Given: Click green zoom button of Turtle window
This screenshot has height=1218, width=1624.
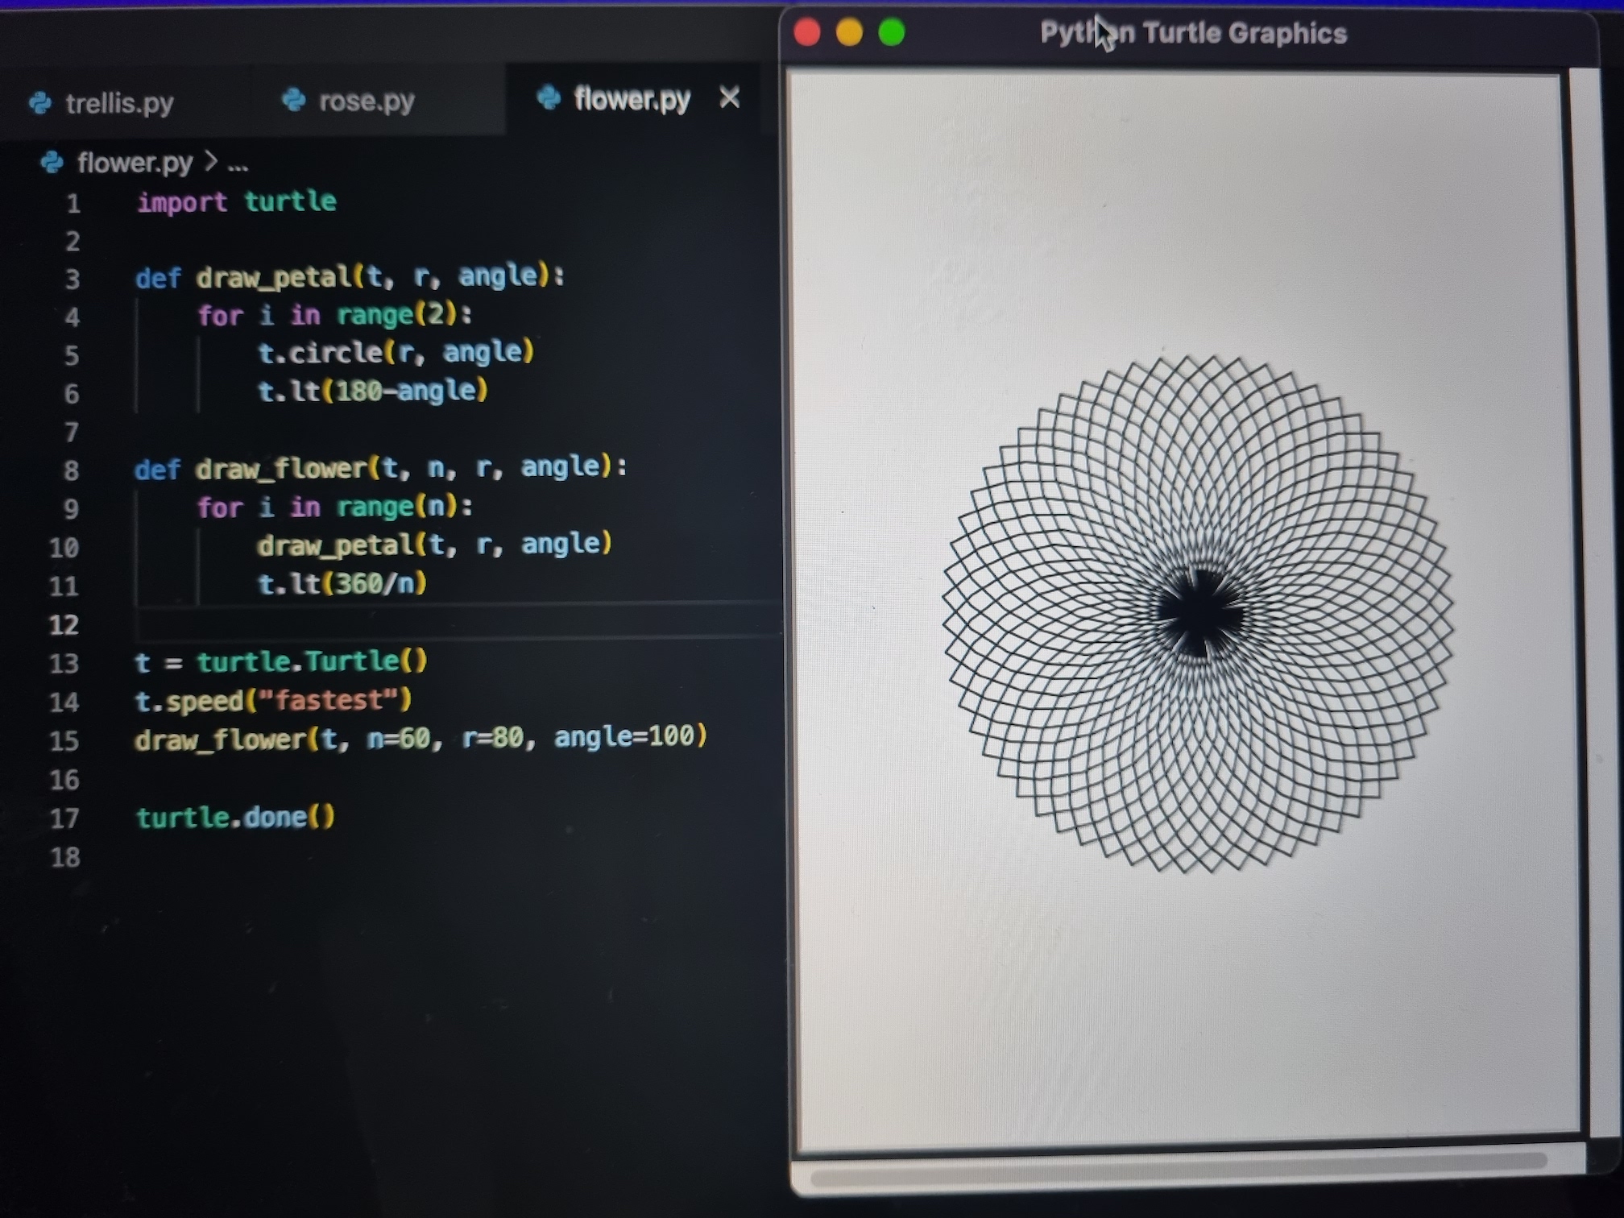Looking at the screenshot, I should (x=892, y=33).
